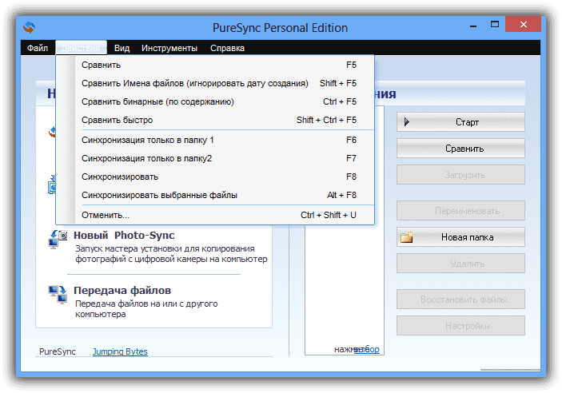Click the folder icon on Новая папка
Viewport: 562px width, 393px height.
point(408,237)
